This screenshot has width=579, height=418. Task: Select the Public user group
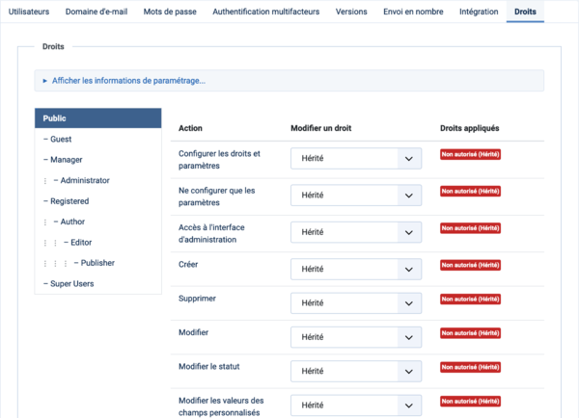(x=97, y=118)
